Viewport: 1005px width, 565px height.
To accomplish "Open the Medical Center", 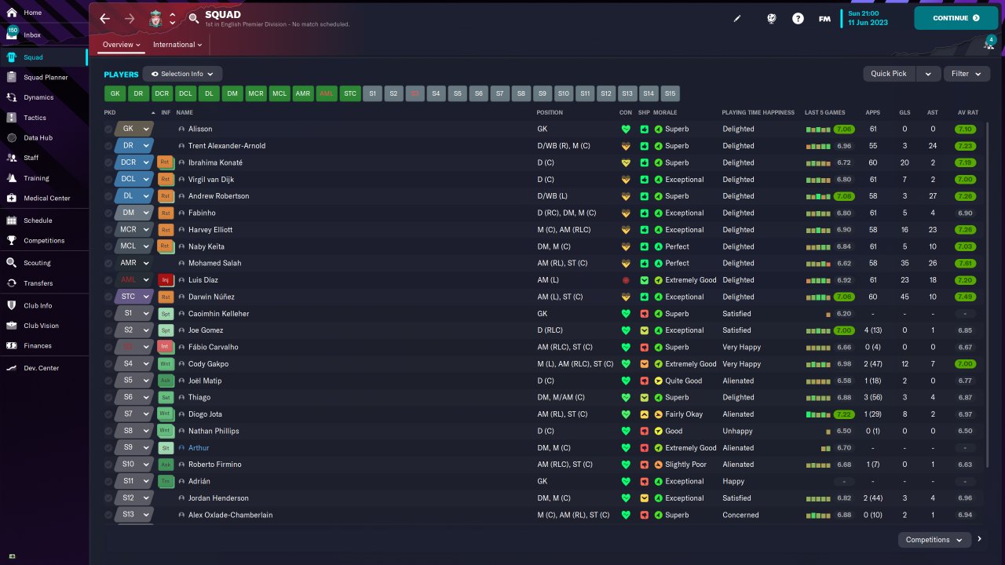I will (44, 199).
